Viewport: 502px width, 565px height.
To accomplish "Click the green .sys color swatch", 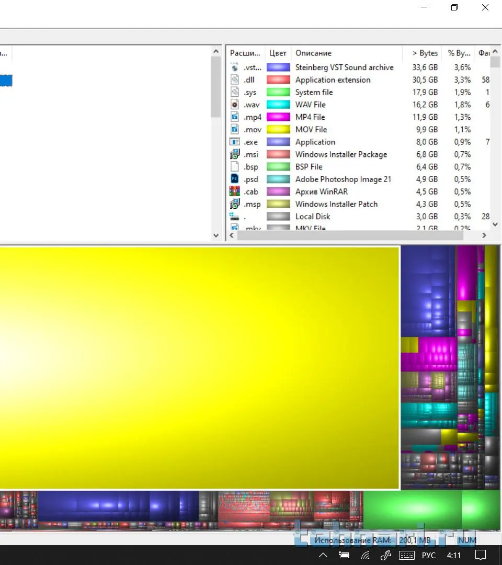I will coord(278,92).
